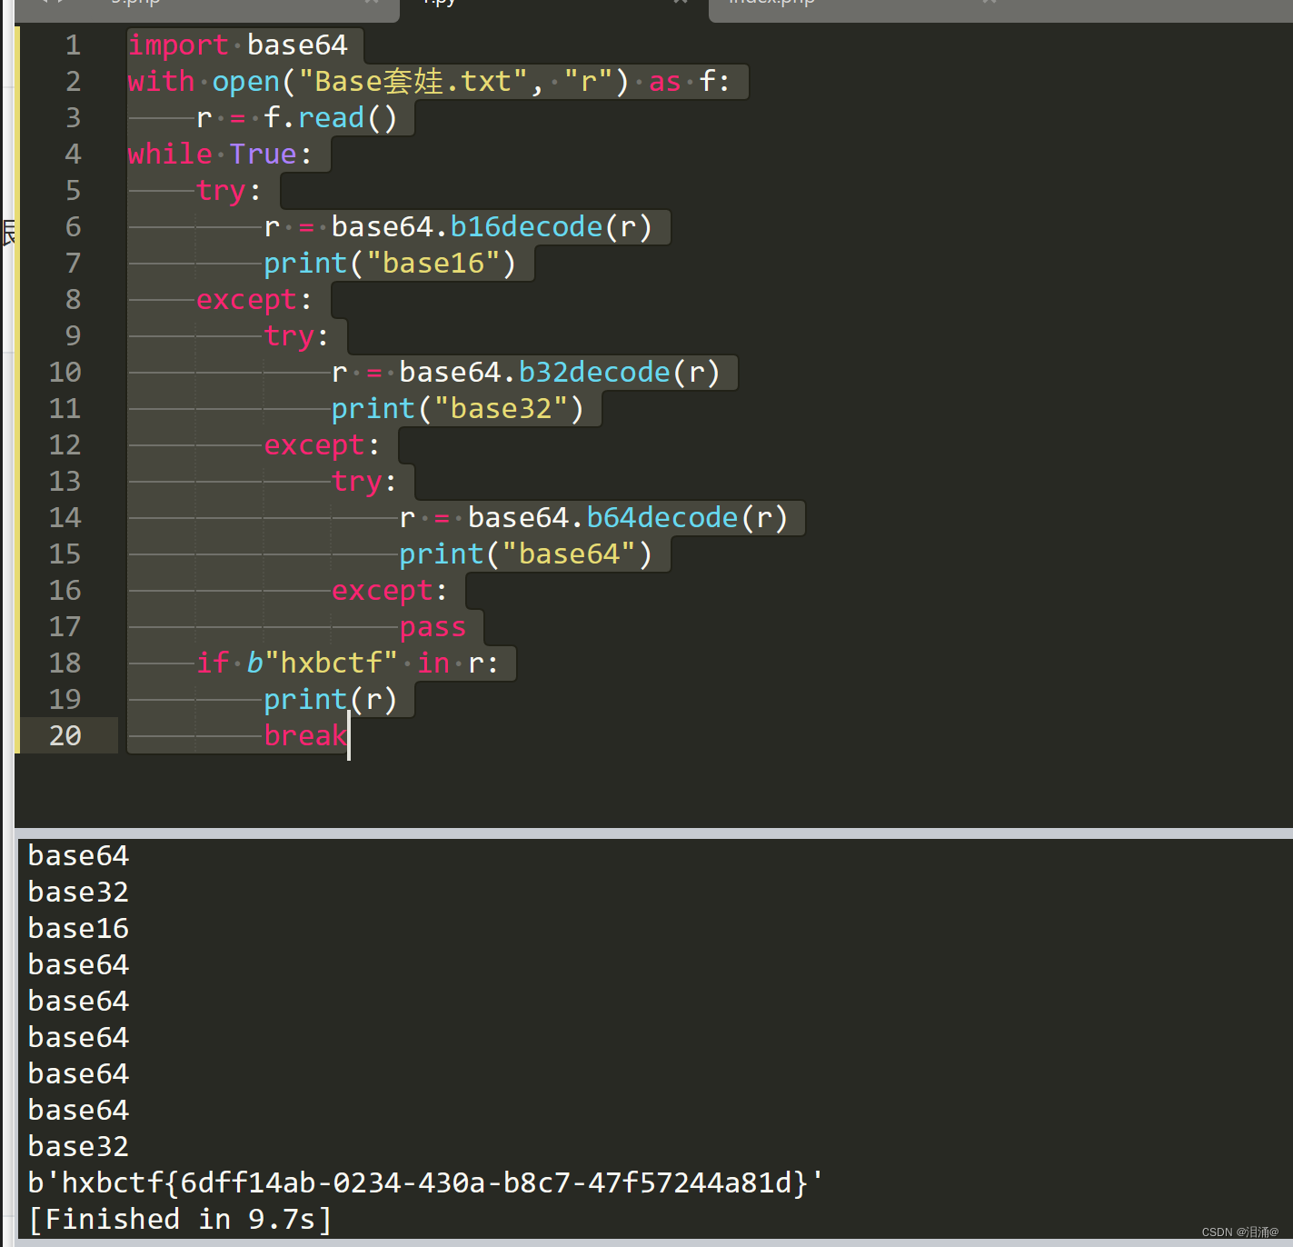
Task: Click the "base32" string on line 11
Action: 502,409
